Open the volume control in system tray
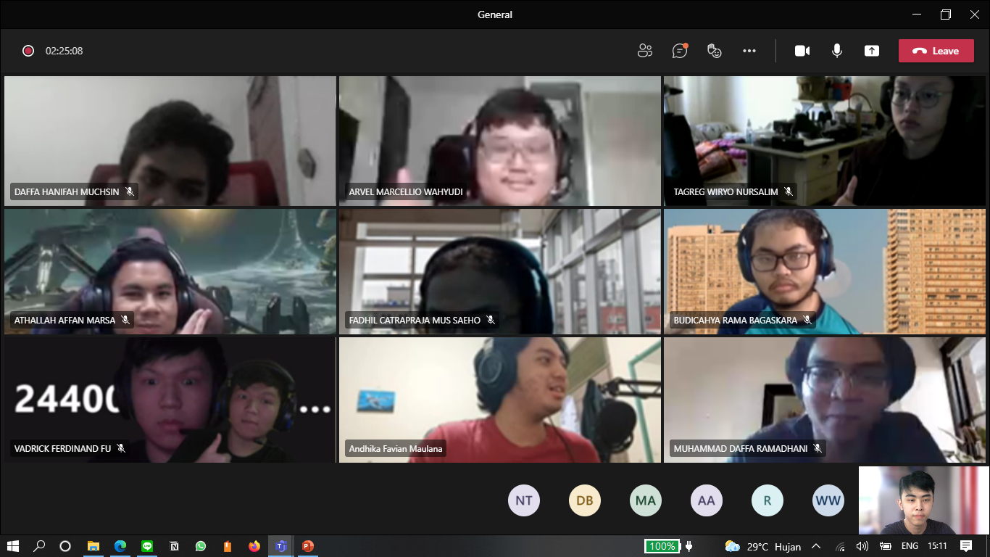This screenshot has width=990, height=557. [x=862, y=546]
